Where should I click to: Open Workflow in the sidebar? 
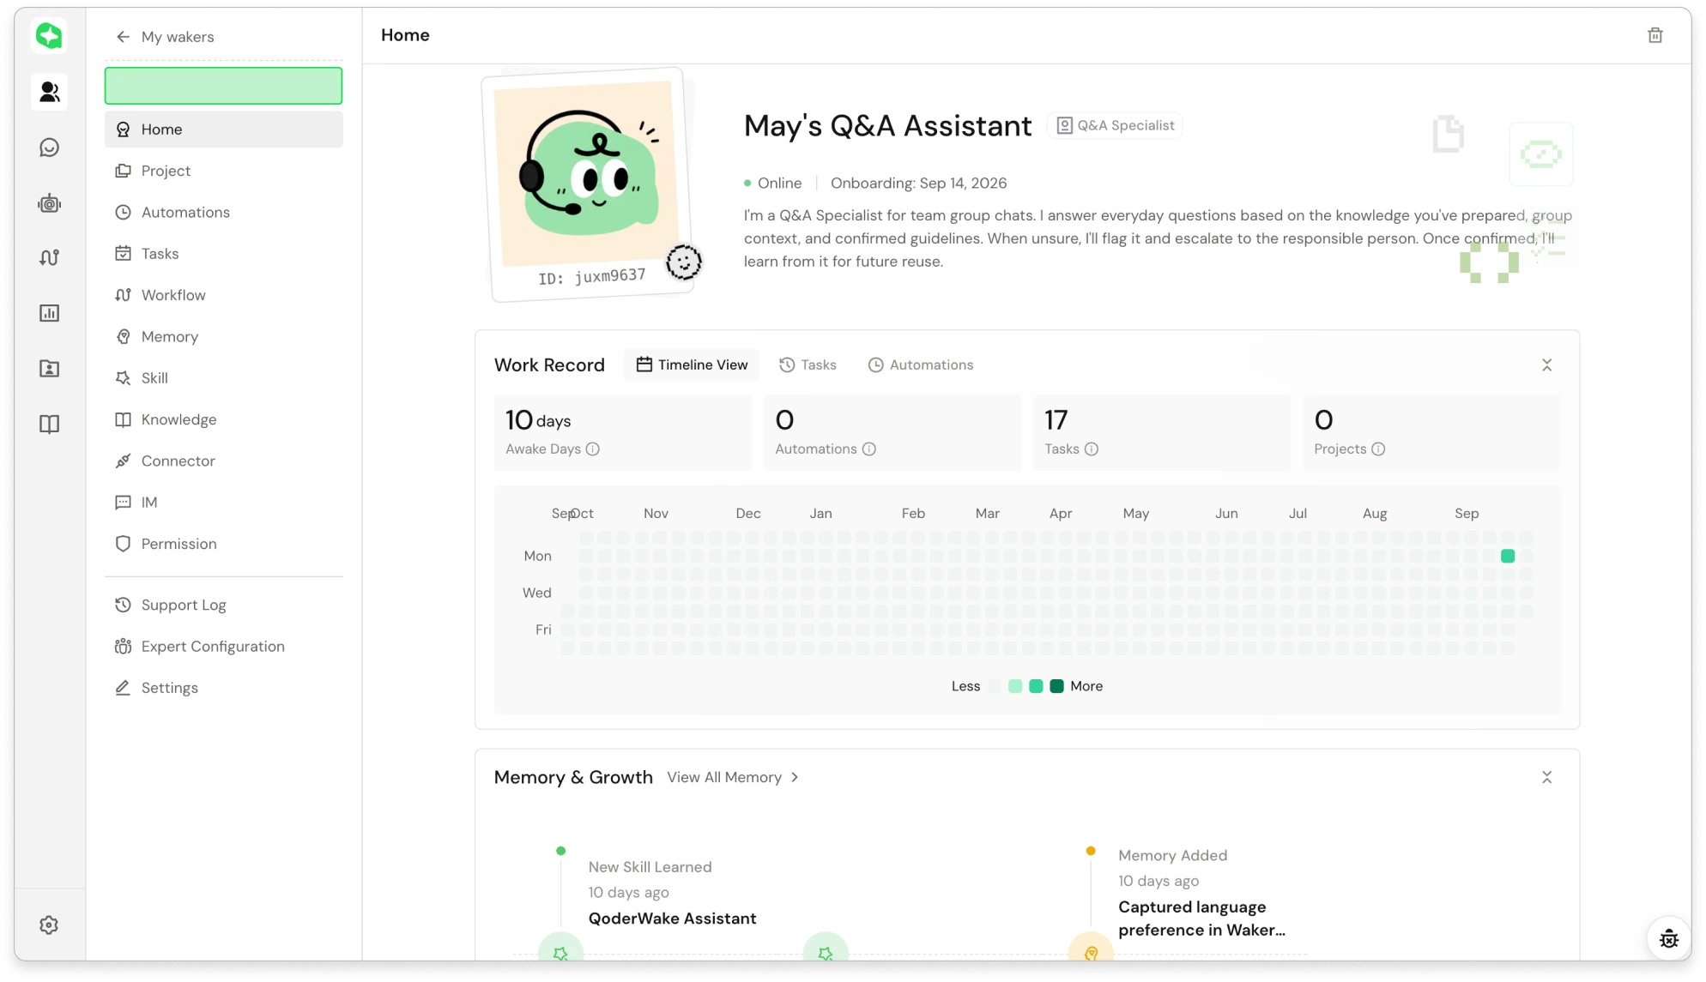(223, 295)
